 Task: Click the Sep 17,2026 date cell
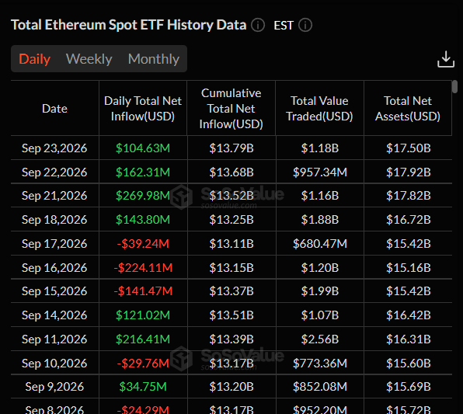pyautogui.click(x=54, y=244)
